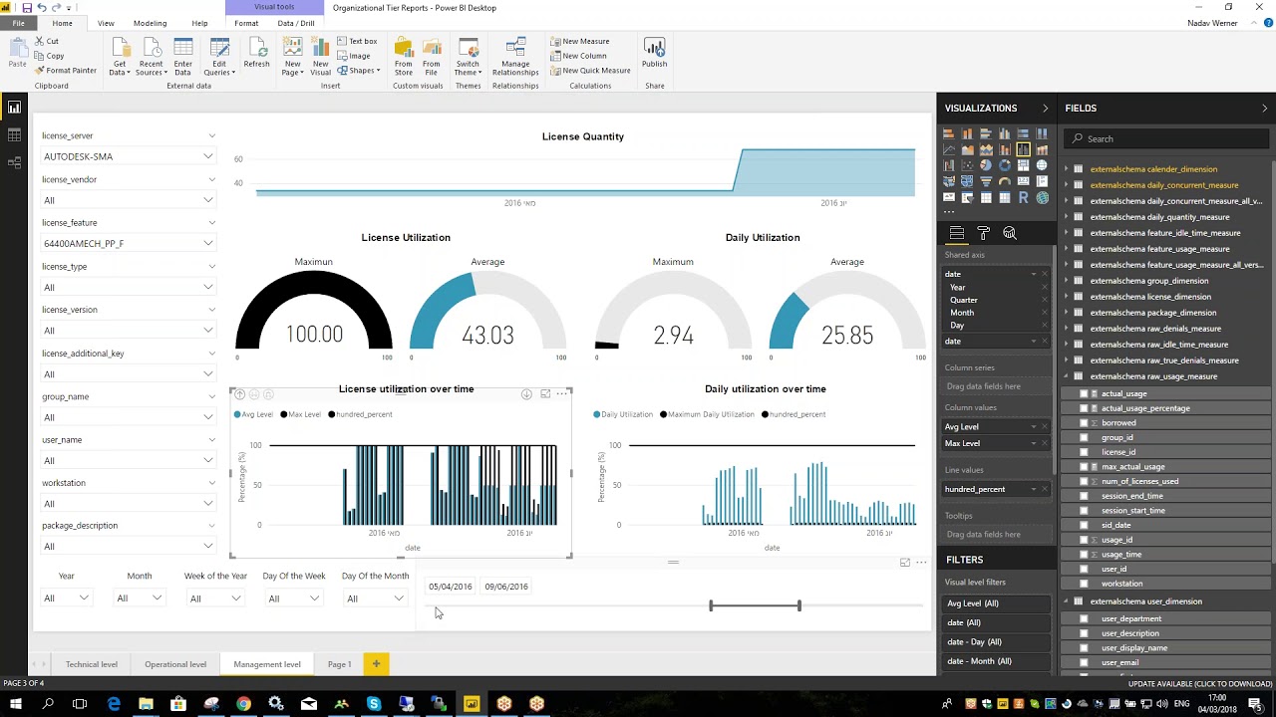Open the Data / Drill ribbon tab

pos(295,23)
